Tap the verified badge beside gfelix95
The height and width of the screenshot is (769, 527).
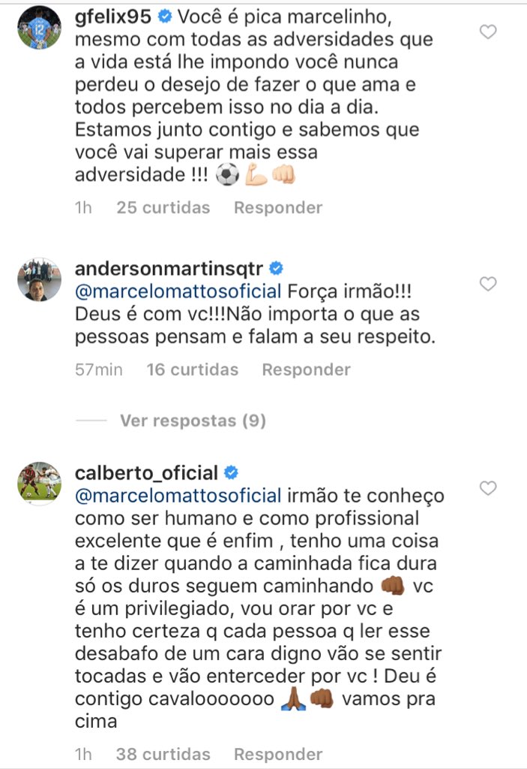tap(164, 14)
